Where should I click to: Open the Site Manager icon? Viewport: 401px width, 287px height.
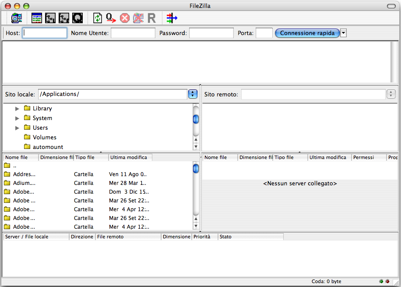coord(17,18)
